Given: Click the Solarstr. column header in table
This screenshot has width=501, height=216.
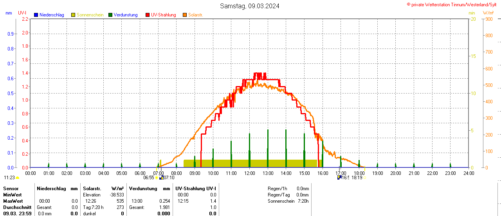Looking at the screenshot, I should click(92, 189).
